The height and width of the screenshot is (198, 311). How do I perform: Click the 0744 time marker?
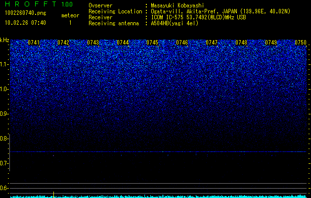123,43
